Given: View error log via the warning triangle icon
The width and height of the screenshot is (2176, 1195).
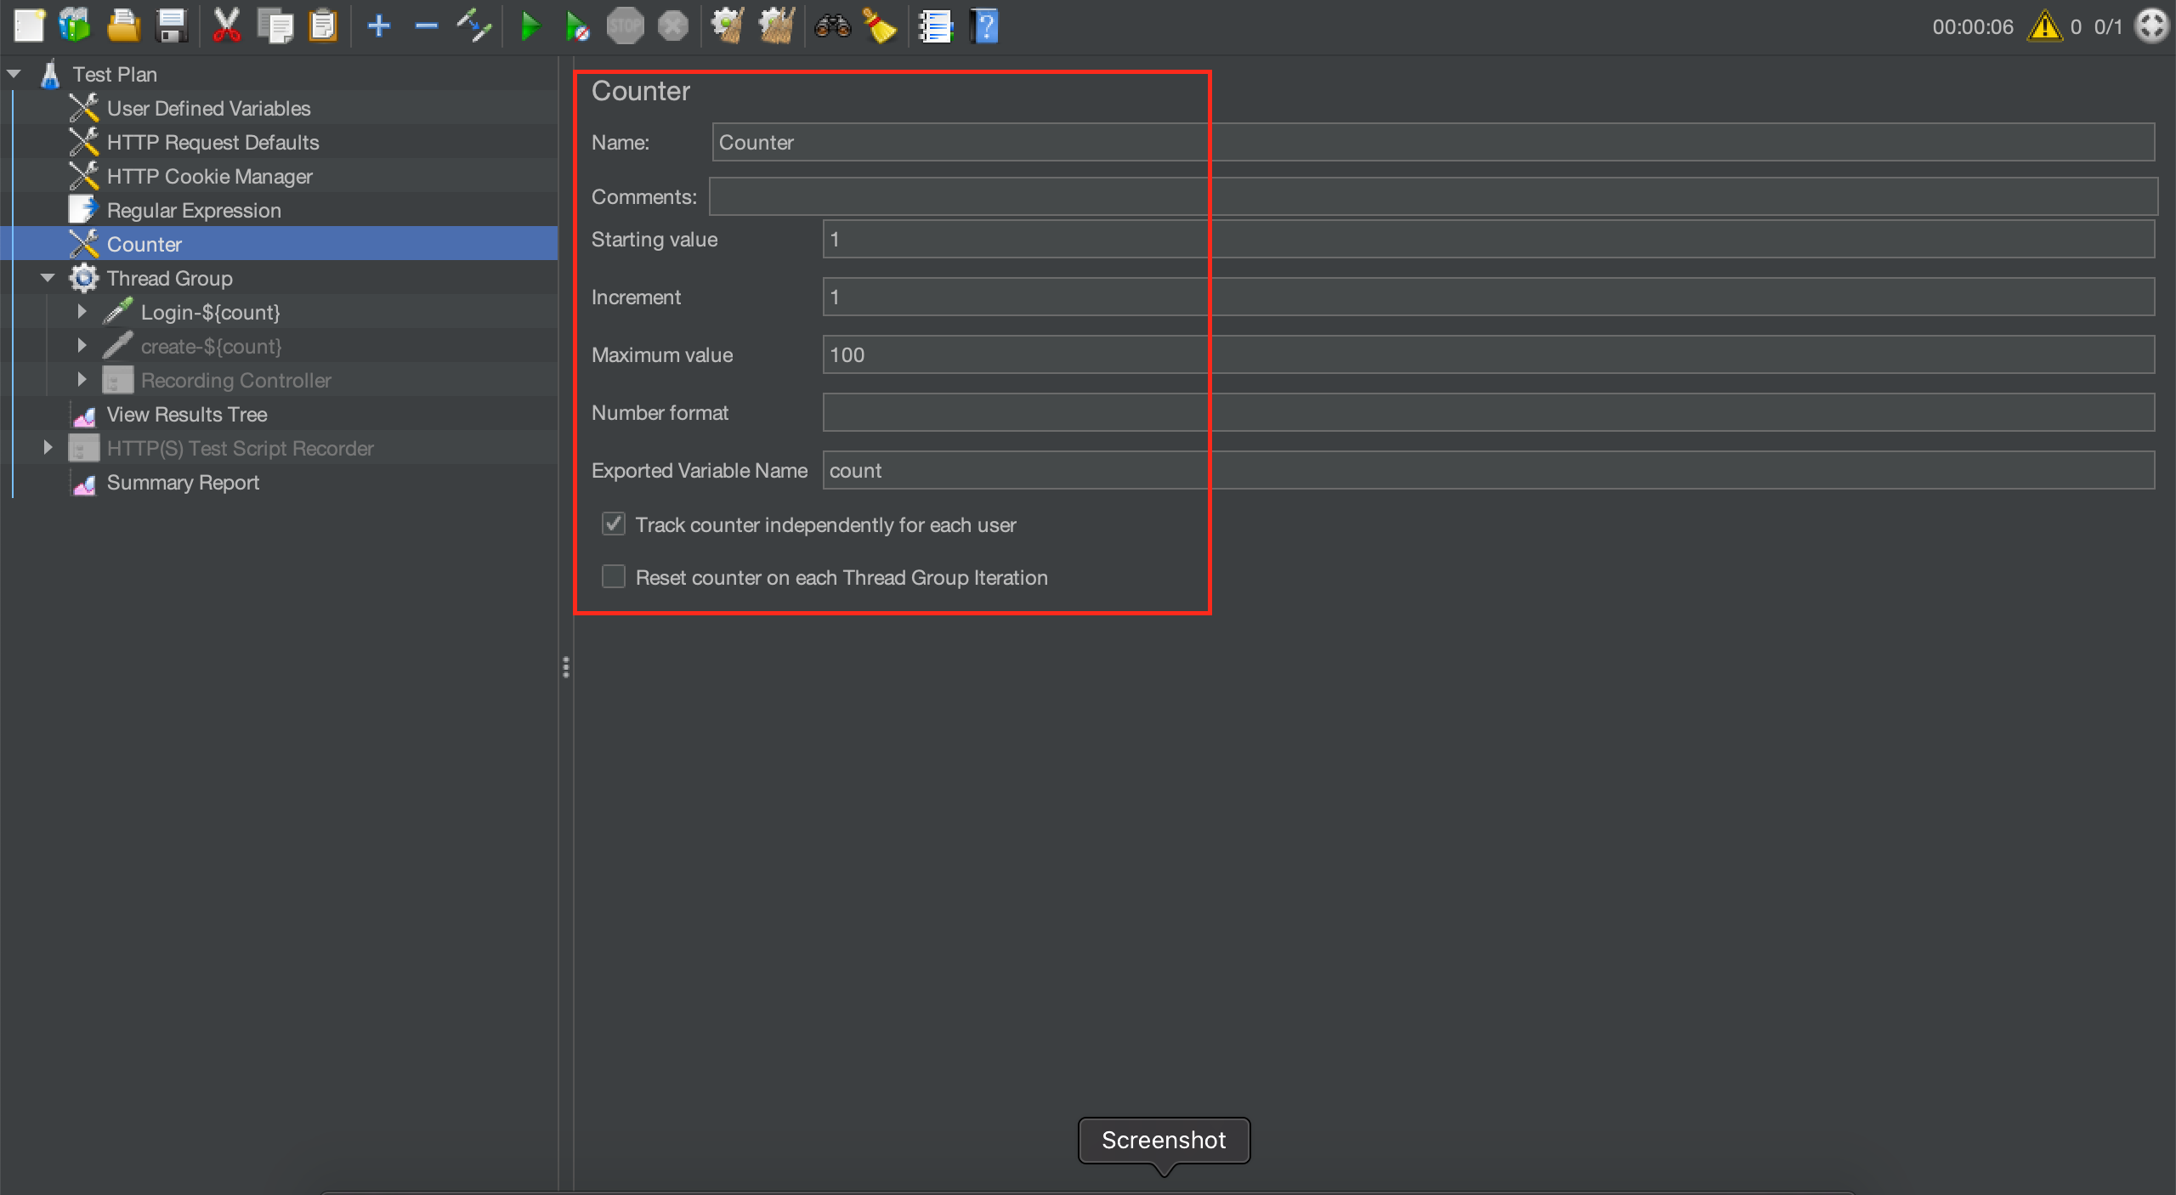Looking at the screenshot, I should pos(2046,26).
